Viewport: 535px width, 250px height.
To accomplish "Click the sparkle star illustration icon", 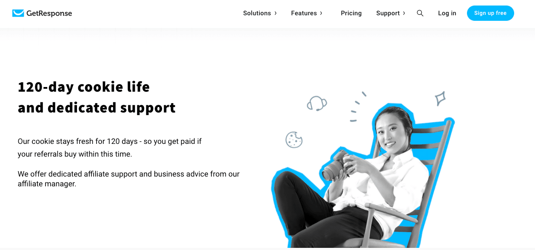I will (x=440, y=98).
